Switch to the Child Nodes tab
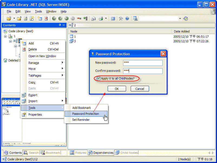 [127, 153]
